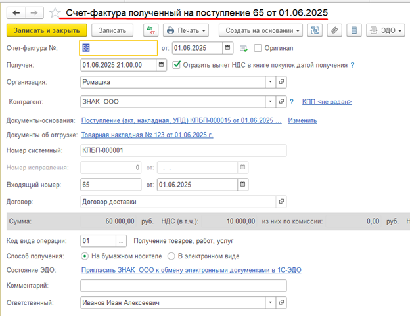This screenshot has height=316, width=410.
Task: Attach files via paperclip icon
Action: (x=334, y=30)
